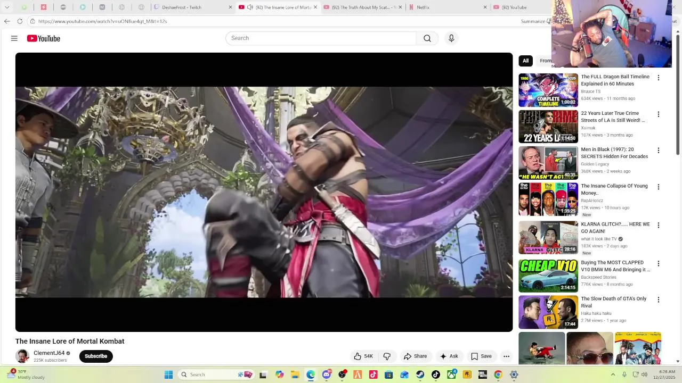Click Summarize in the browser toolbar
This screenshot has height=383, width=682.
point(533,21)
